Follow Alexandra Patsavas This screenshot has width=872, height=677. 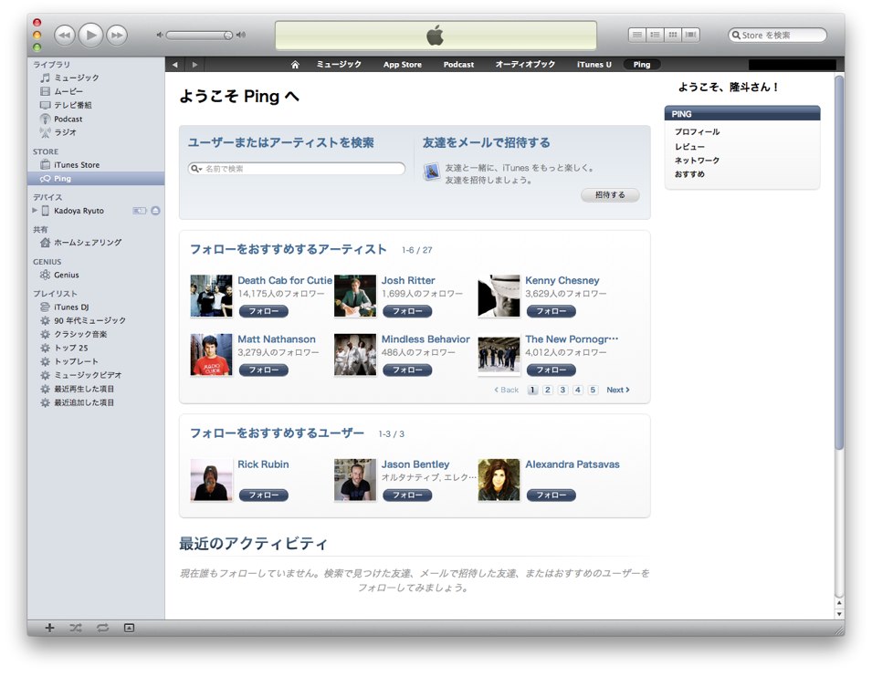coord(552,495)
